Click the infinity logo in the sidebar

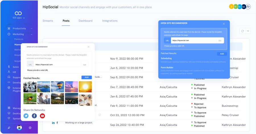point(18,13)
